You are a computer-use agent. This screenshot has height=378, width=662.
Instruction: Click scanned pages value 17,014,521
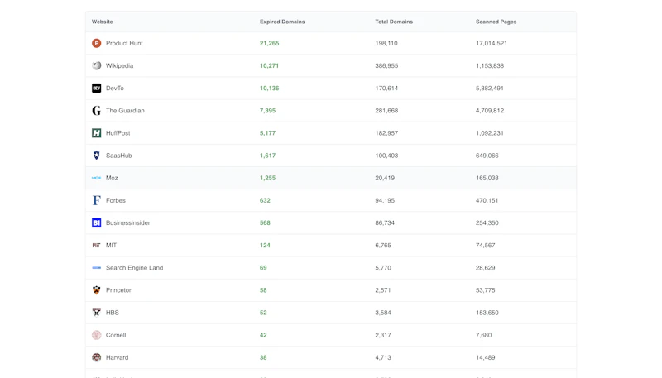click(492, 43)
